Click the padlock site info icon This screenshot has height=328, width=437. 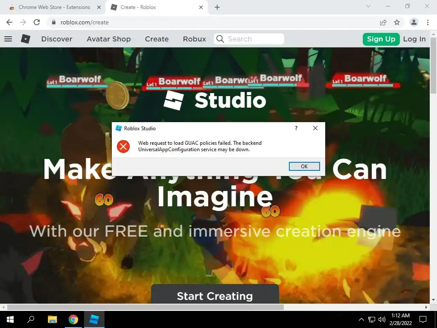click(54, 22)
